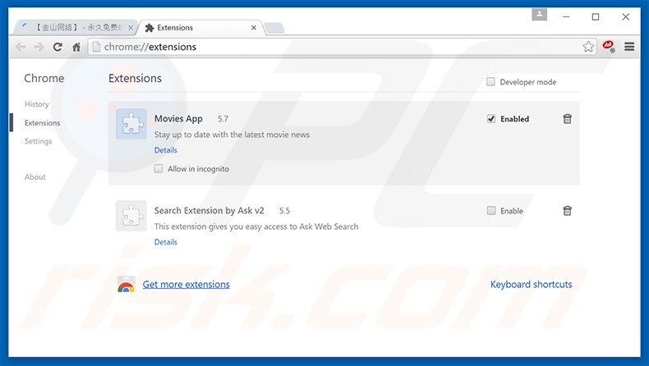This screenshot has height=366, width=649.
Task: Open History in the sidebar
Action: point(36,104)
